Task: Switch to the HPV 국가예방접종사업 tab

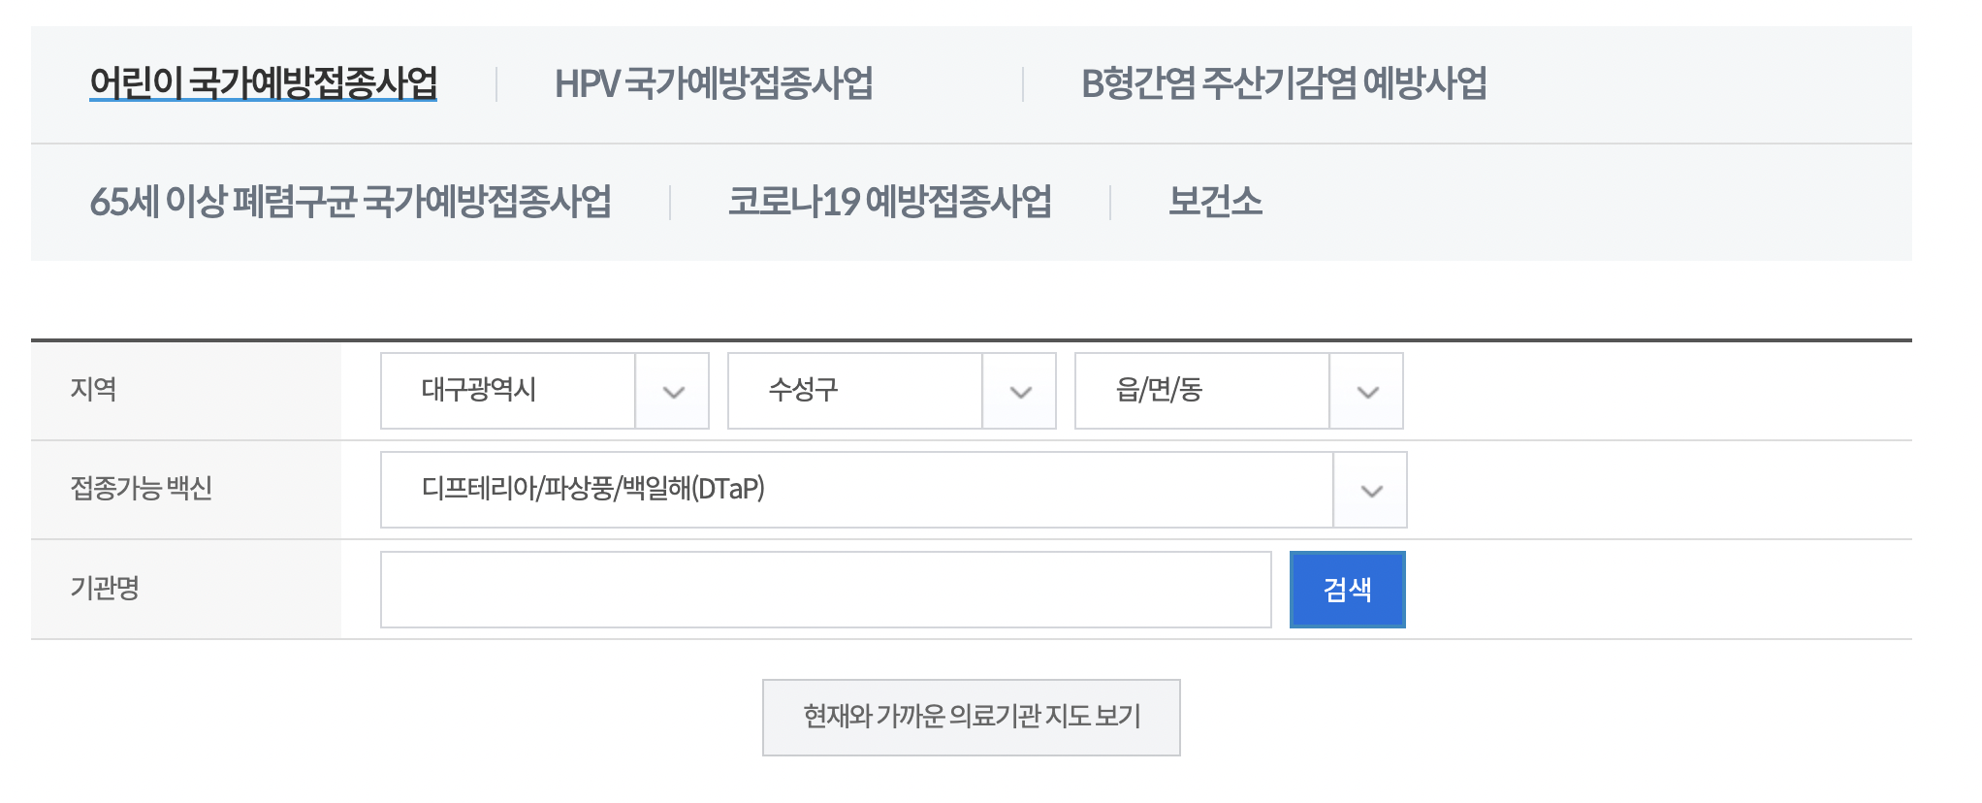Action: click(715, 84)
